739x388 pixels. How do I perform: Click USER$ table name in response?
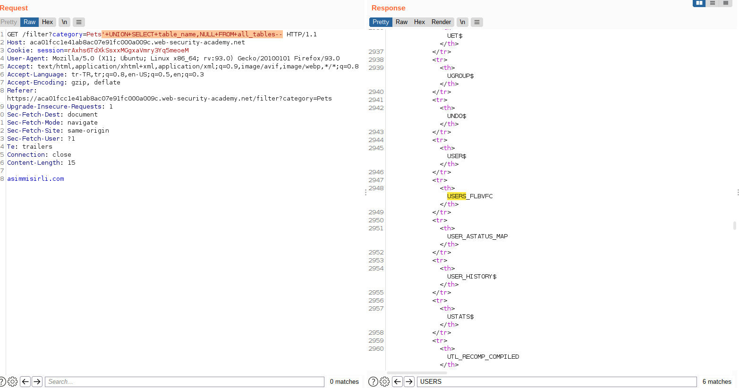coord(457,156)
